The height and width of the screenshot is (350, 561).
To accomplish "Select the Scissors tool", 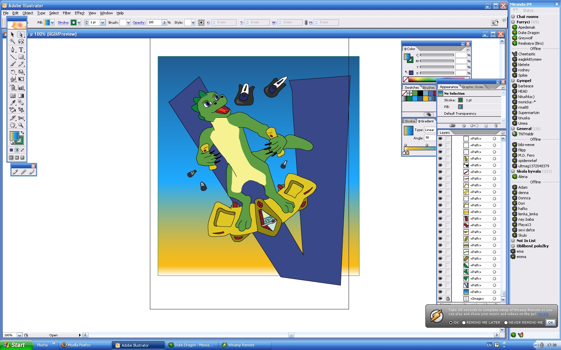I will coord(21,118).
